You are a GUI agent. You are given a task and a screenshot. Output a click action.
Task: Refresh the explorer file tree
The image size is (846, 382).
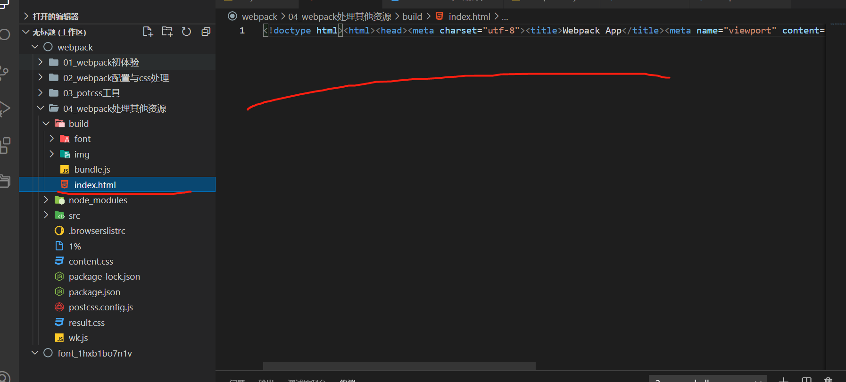[187, 32]
